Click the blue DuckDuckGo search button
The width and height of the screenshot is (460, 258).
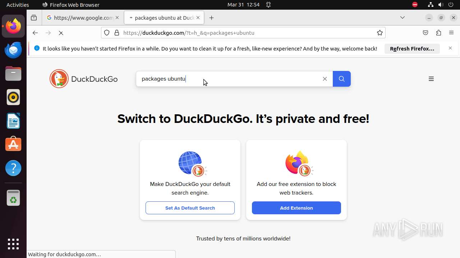(x=342, y=79)
